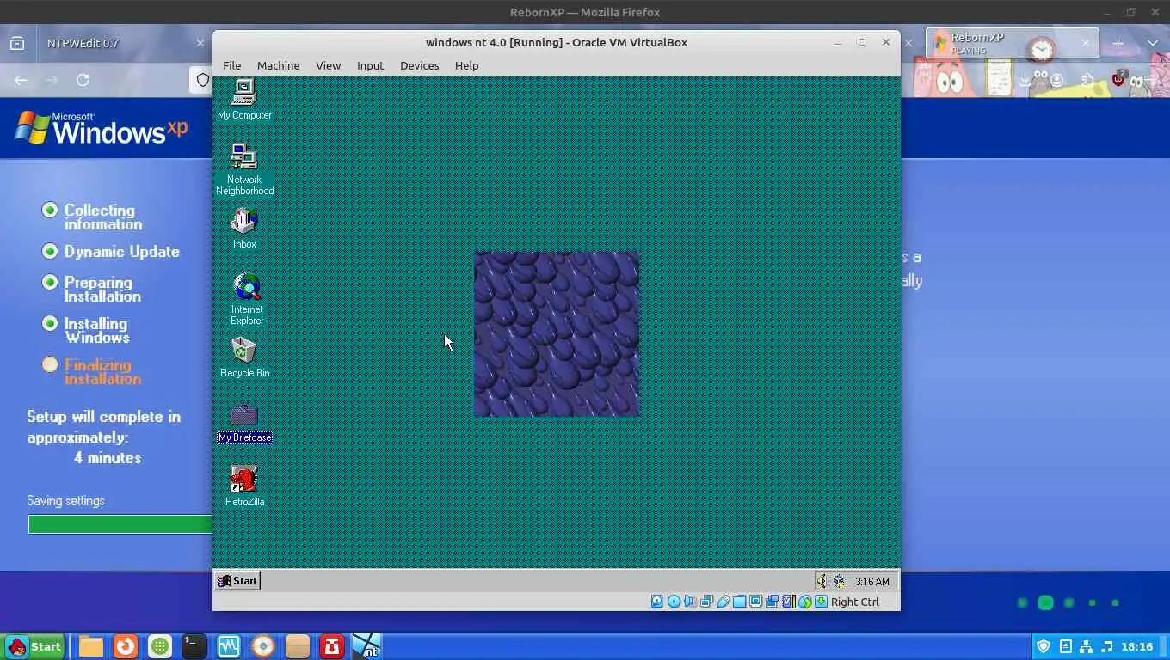Open Firefox hamburger application menu
The image size is (1170, 660).
[1150, 80]
